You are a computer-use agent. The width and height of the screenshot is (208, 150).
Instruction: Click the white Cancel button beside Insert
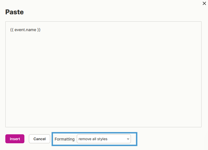click(x=40, y=139)
